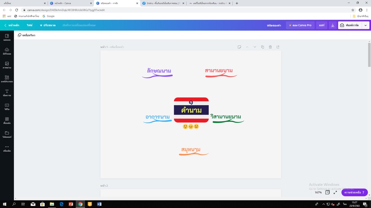Select the คำนาม text on flag
The width and height of the screenshot is (371, 208).
pos(191,110)
